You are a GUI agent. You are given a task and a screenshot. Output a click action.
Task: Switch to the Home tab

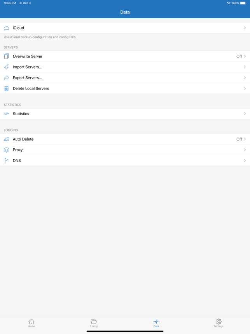coord(31,323)
